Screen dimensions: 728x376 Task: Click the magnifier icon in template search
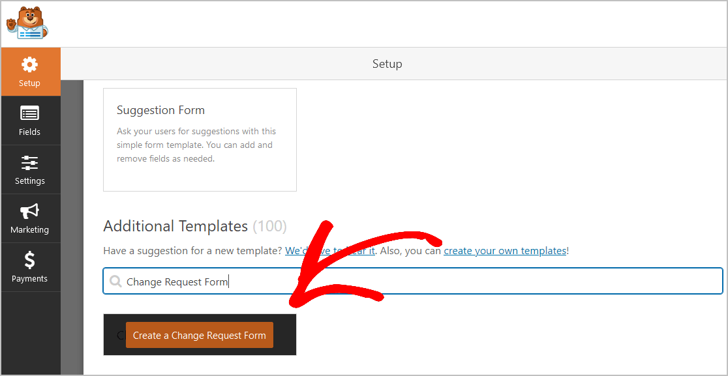click(x=115, y=282)
